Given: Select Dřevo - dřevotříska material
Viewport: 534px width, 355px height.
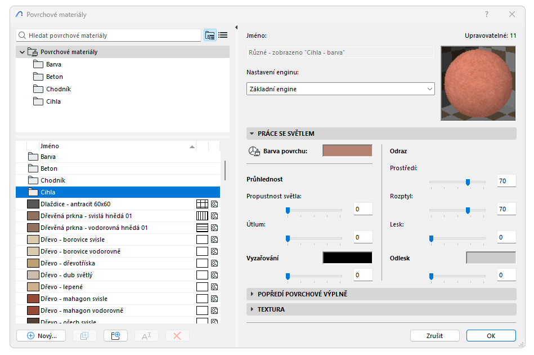Looking at the screenshot, I should pyautogui.click(x=118, y=263).
